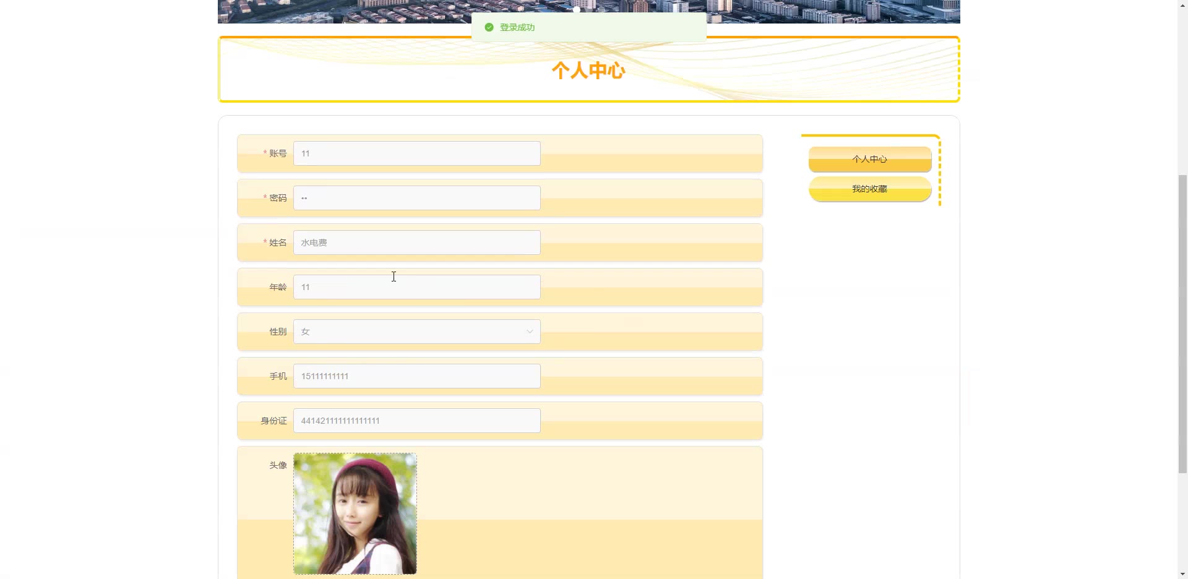
Task: Click the 头像 avatar photo thumbnail
Action: click(x=355, y=513)
